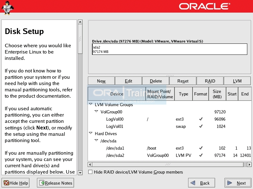Viewport: 253px width, 189px height.
Task: Click the LVM PV type cell
Action: 183,155
